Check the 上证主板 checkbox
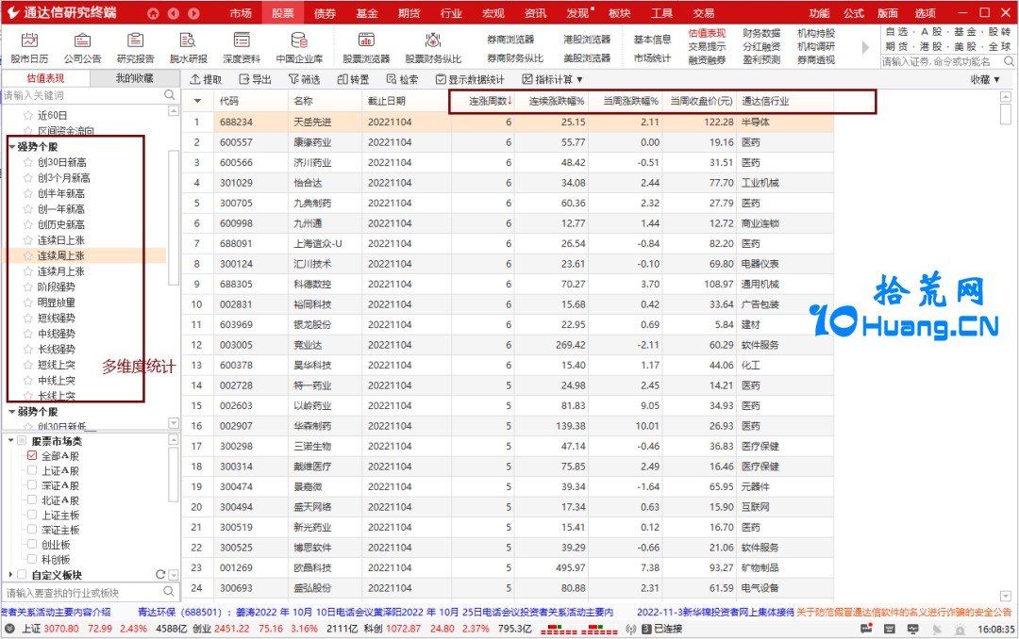 (x=32, y=515)
